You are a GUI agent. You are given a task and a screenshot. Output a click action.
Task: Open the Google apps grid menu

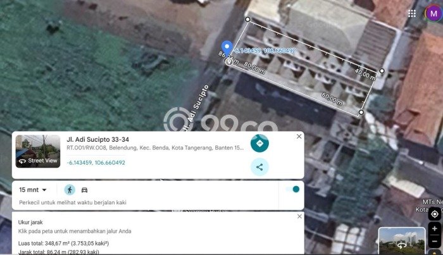412,13
